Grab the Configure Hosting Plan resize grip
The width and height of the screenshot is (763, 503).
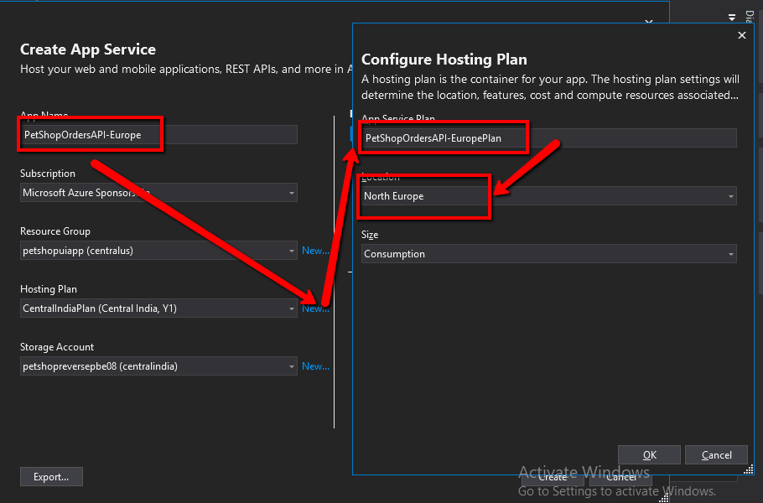(749, 469)
